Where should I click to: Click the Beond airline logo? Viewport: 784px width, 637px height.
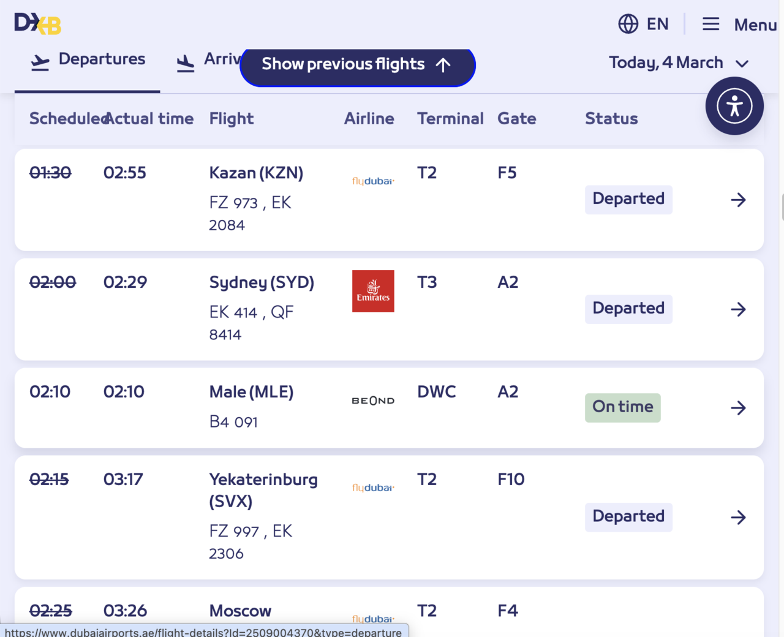point(373,401)
